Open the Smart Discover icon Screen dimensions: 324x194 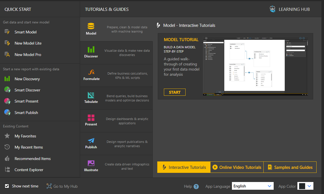pyautogui.click(x=7, y=90)
